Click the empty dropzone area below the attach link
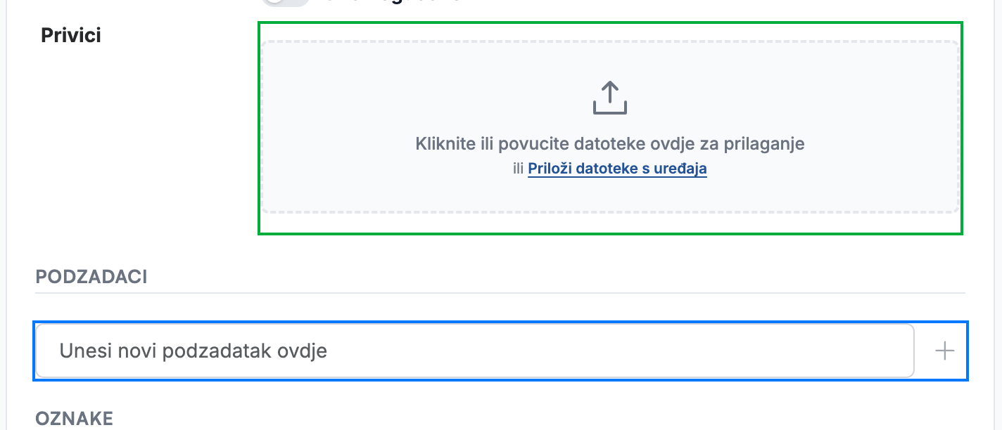The width and height of the screenshot is (1002, 430). [609, 194]
